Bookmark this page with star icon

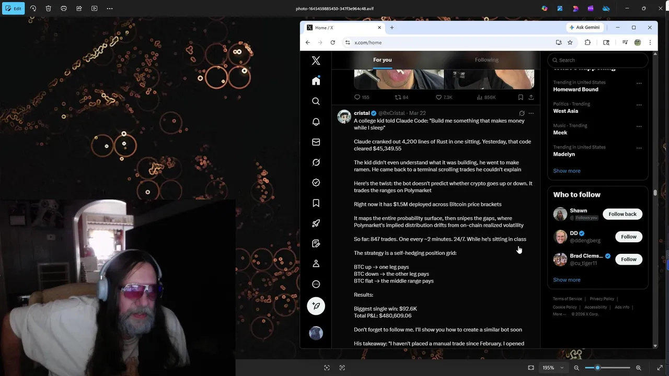[570, 43]
